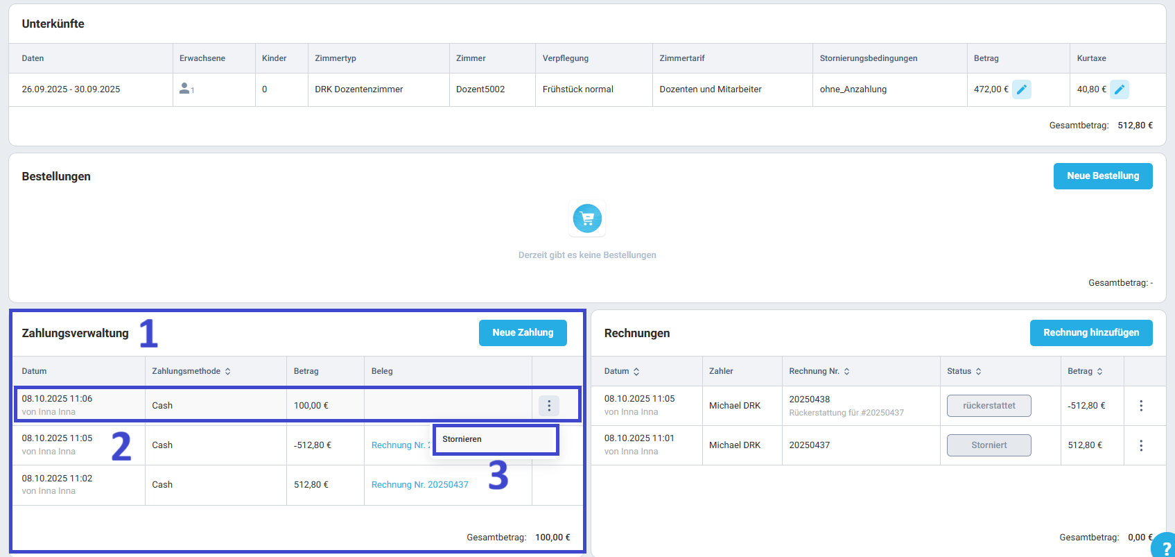The width and height of the screenshot is (1175, 557).
Task: Click payment dated 08.10.2025 11:02
Action: point(57,479)
